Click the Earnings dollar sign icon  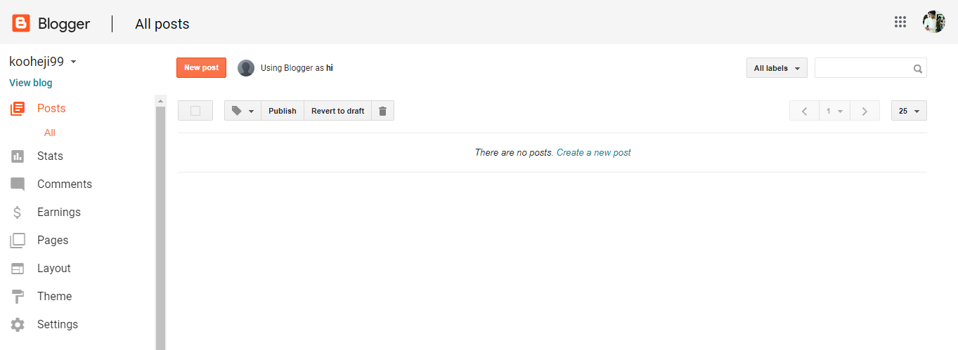(18, 213)
